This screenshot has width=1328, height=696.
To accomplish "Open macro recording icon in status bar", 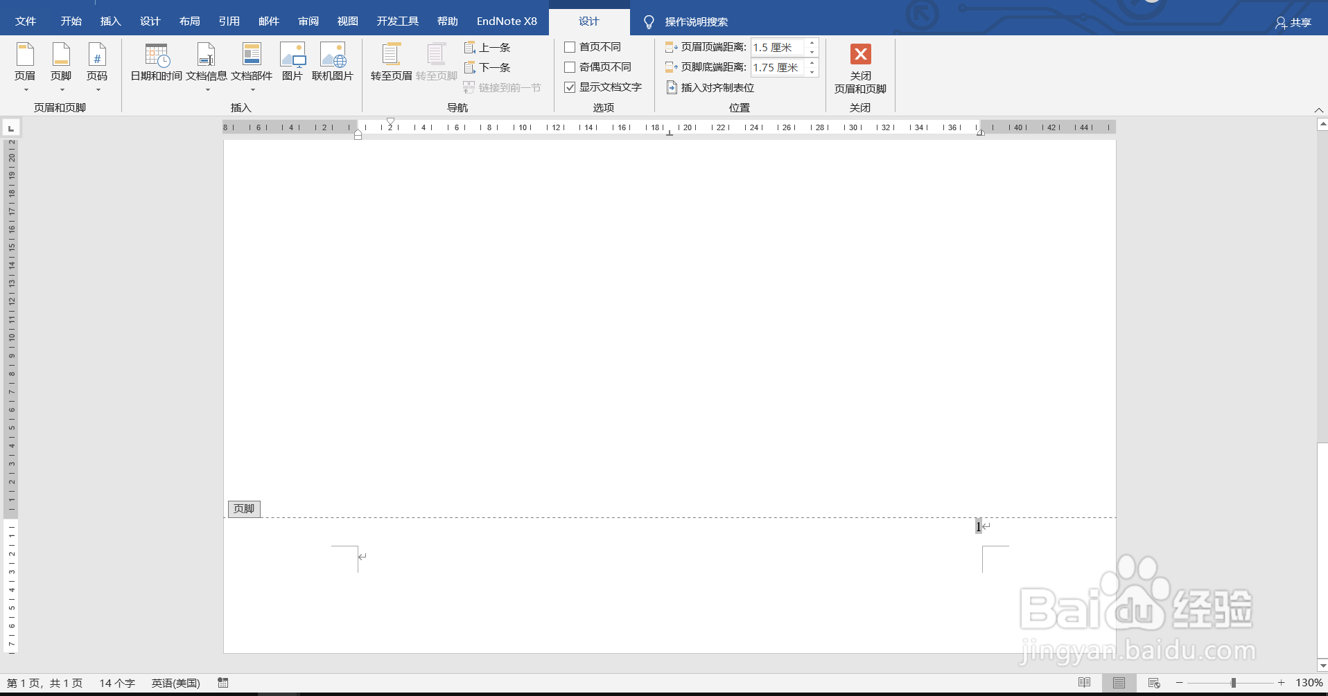I will 223,683.
